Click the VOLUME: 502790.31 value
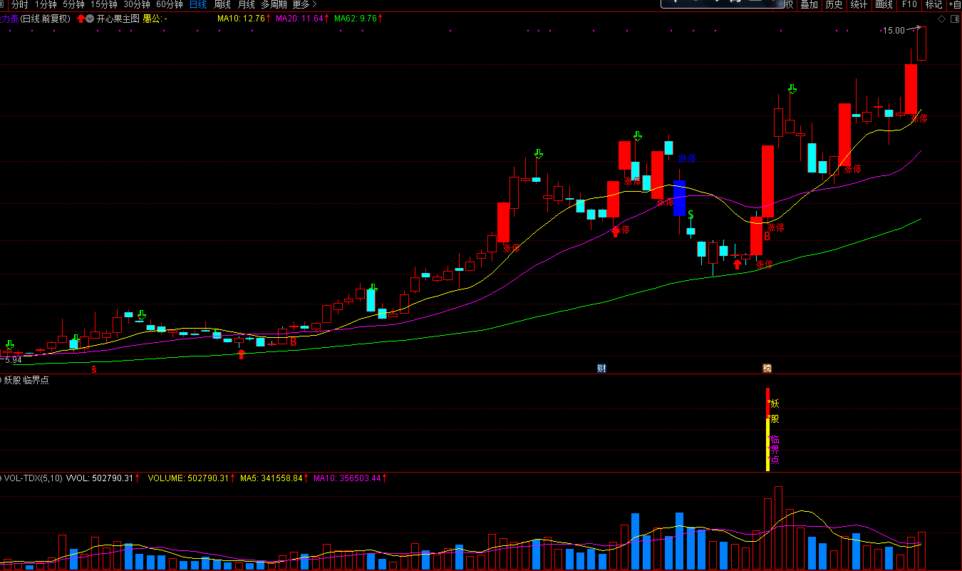The height and width of the screenshot is (571, 962). point(189,478)
